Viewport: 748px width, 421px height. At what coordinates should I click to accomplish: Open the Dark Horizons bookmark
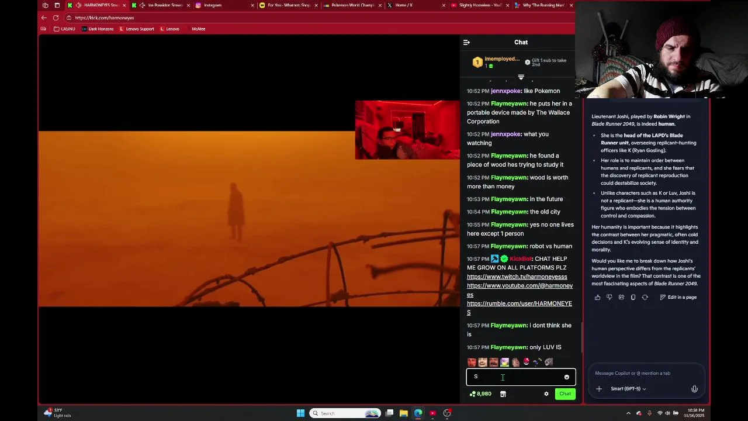[98, 29]
